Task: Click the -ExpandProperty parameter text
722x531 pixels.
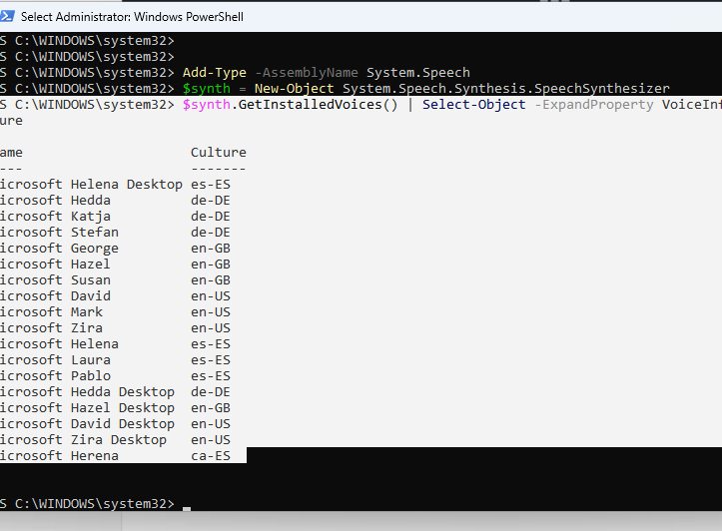Action: pyautogui.click(x=593, y=105)
